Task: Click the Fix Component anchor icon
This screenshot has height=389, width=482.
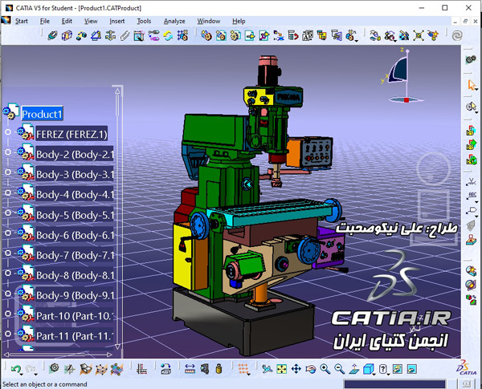Action: click(110, 35)
